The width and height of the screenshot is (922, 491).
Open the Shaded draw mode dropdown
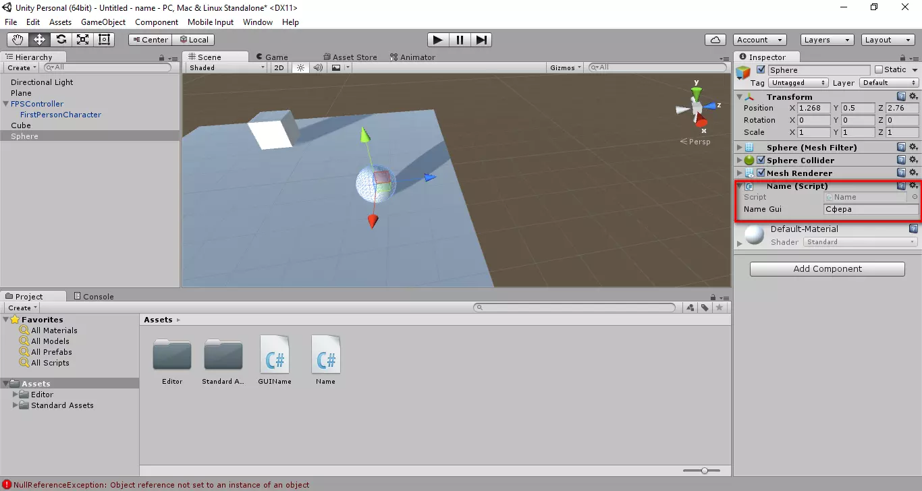pyautogui.click(x=227, y=67)
